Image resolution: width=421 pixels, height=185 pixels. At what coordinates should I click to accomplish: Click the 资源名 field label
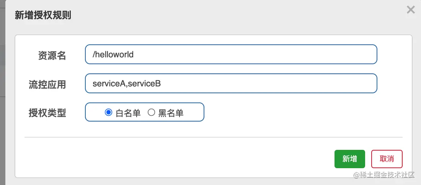52,55
